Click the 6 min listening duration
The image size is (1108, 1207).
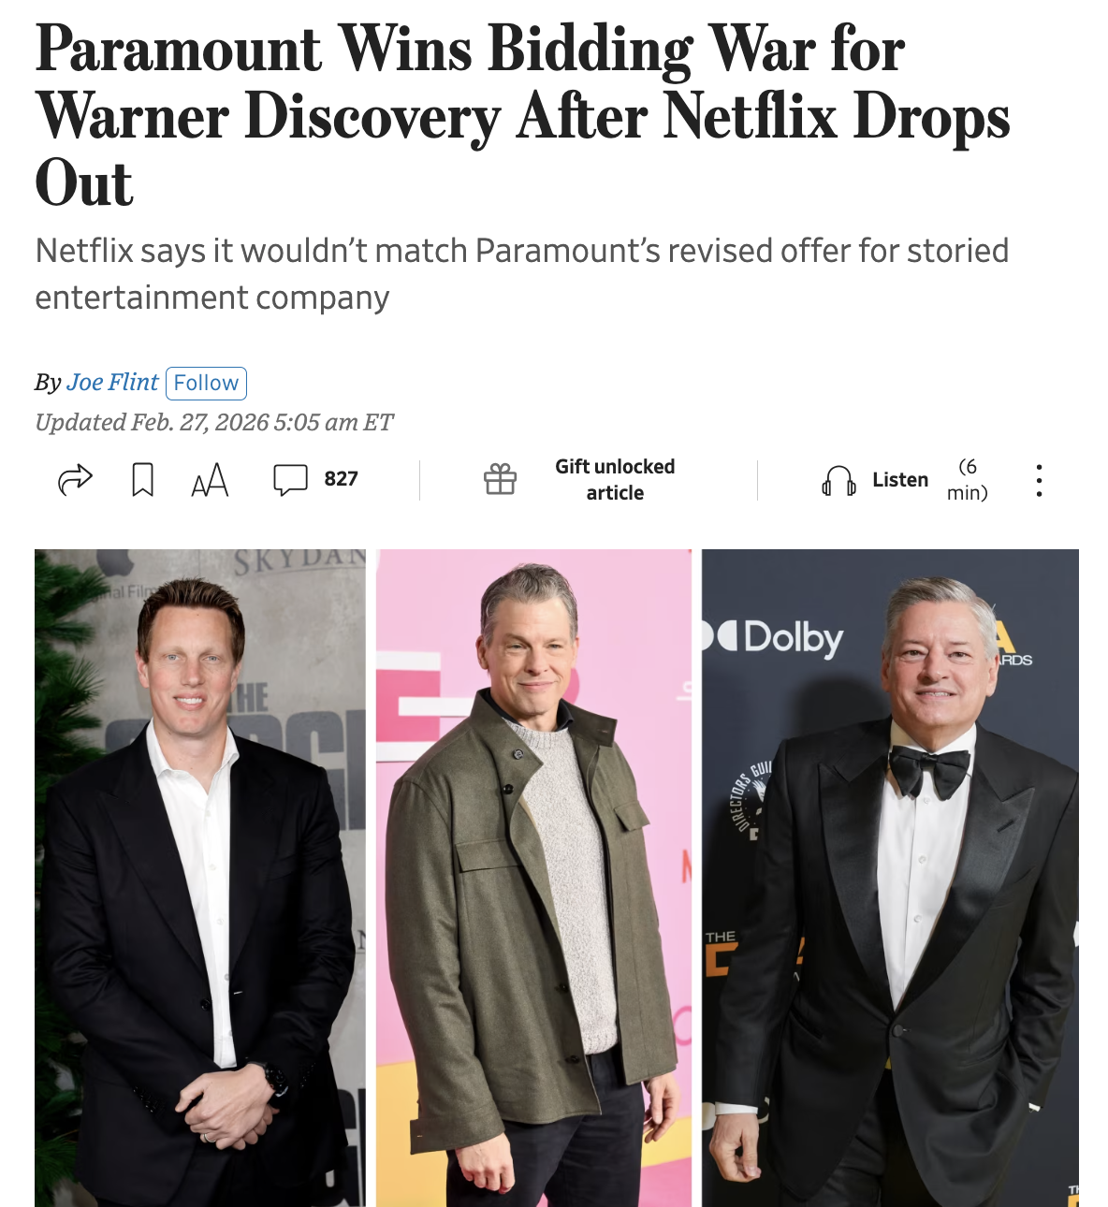968,480
